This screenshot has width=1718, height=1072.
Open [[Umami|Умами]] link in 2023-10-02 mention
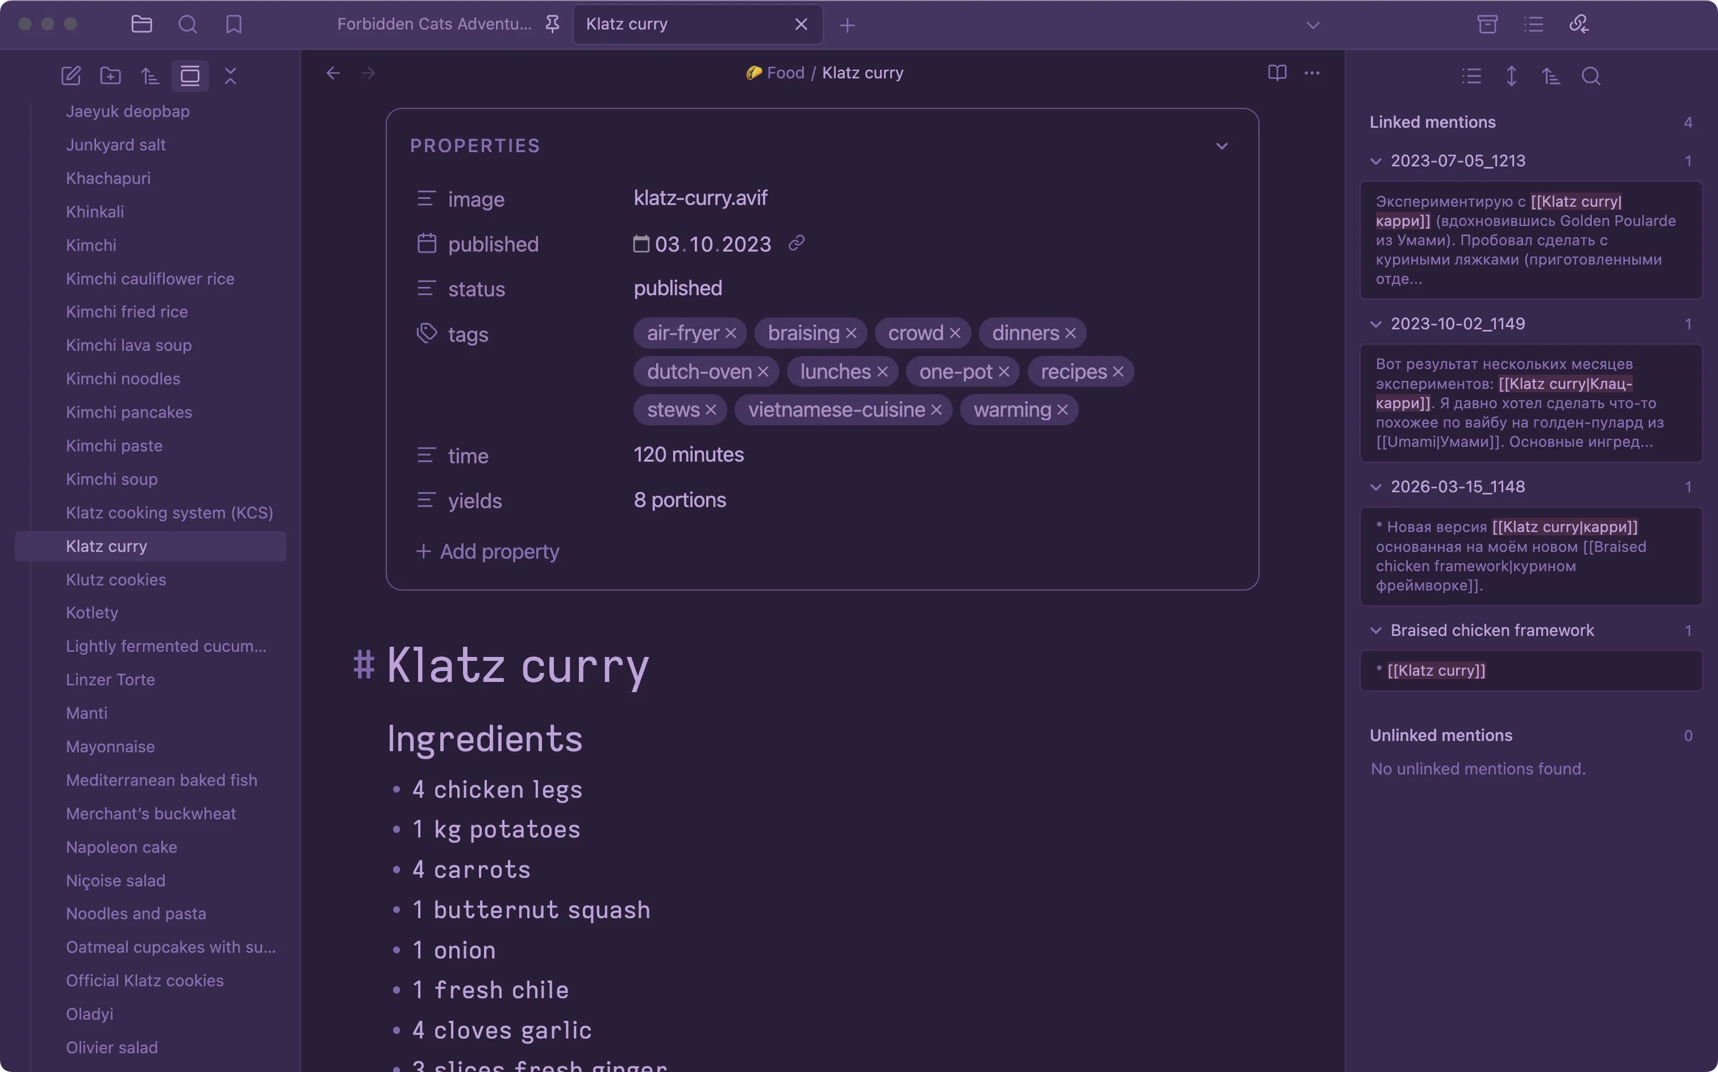tap(1438, 442)
